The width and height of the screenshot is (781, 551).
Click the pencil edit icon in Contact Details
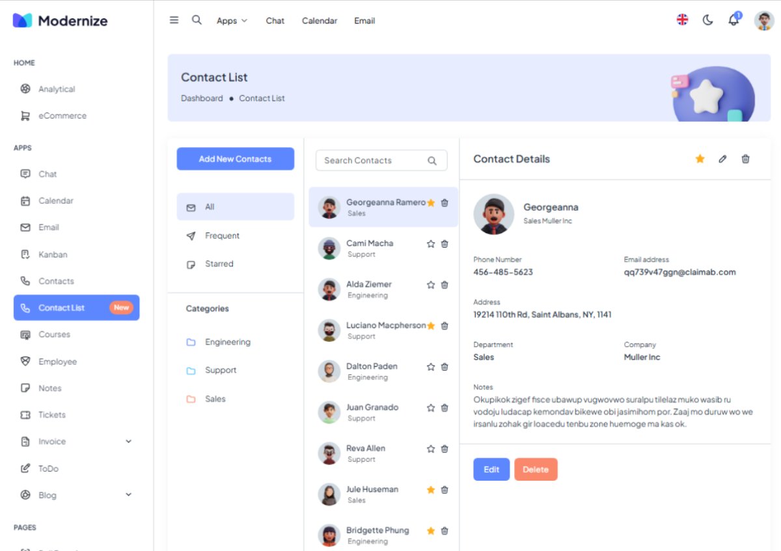(722, 159)
